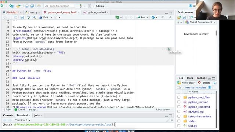Click Run Current Chunk play icon

point(169,49)
